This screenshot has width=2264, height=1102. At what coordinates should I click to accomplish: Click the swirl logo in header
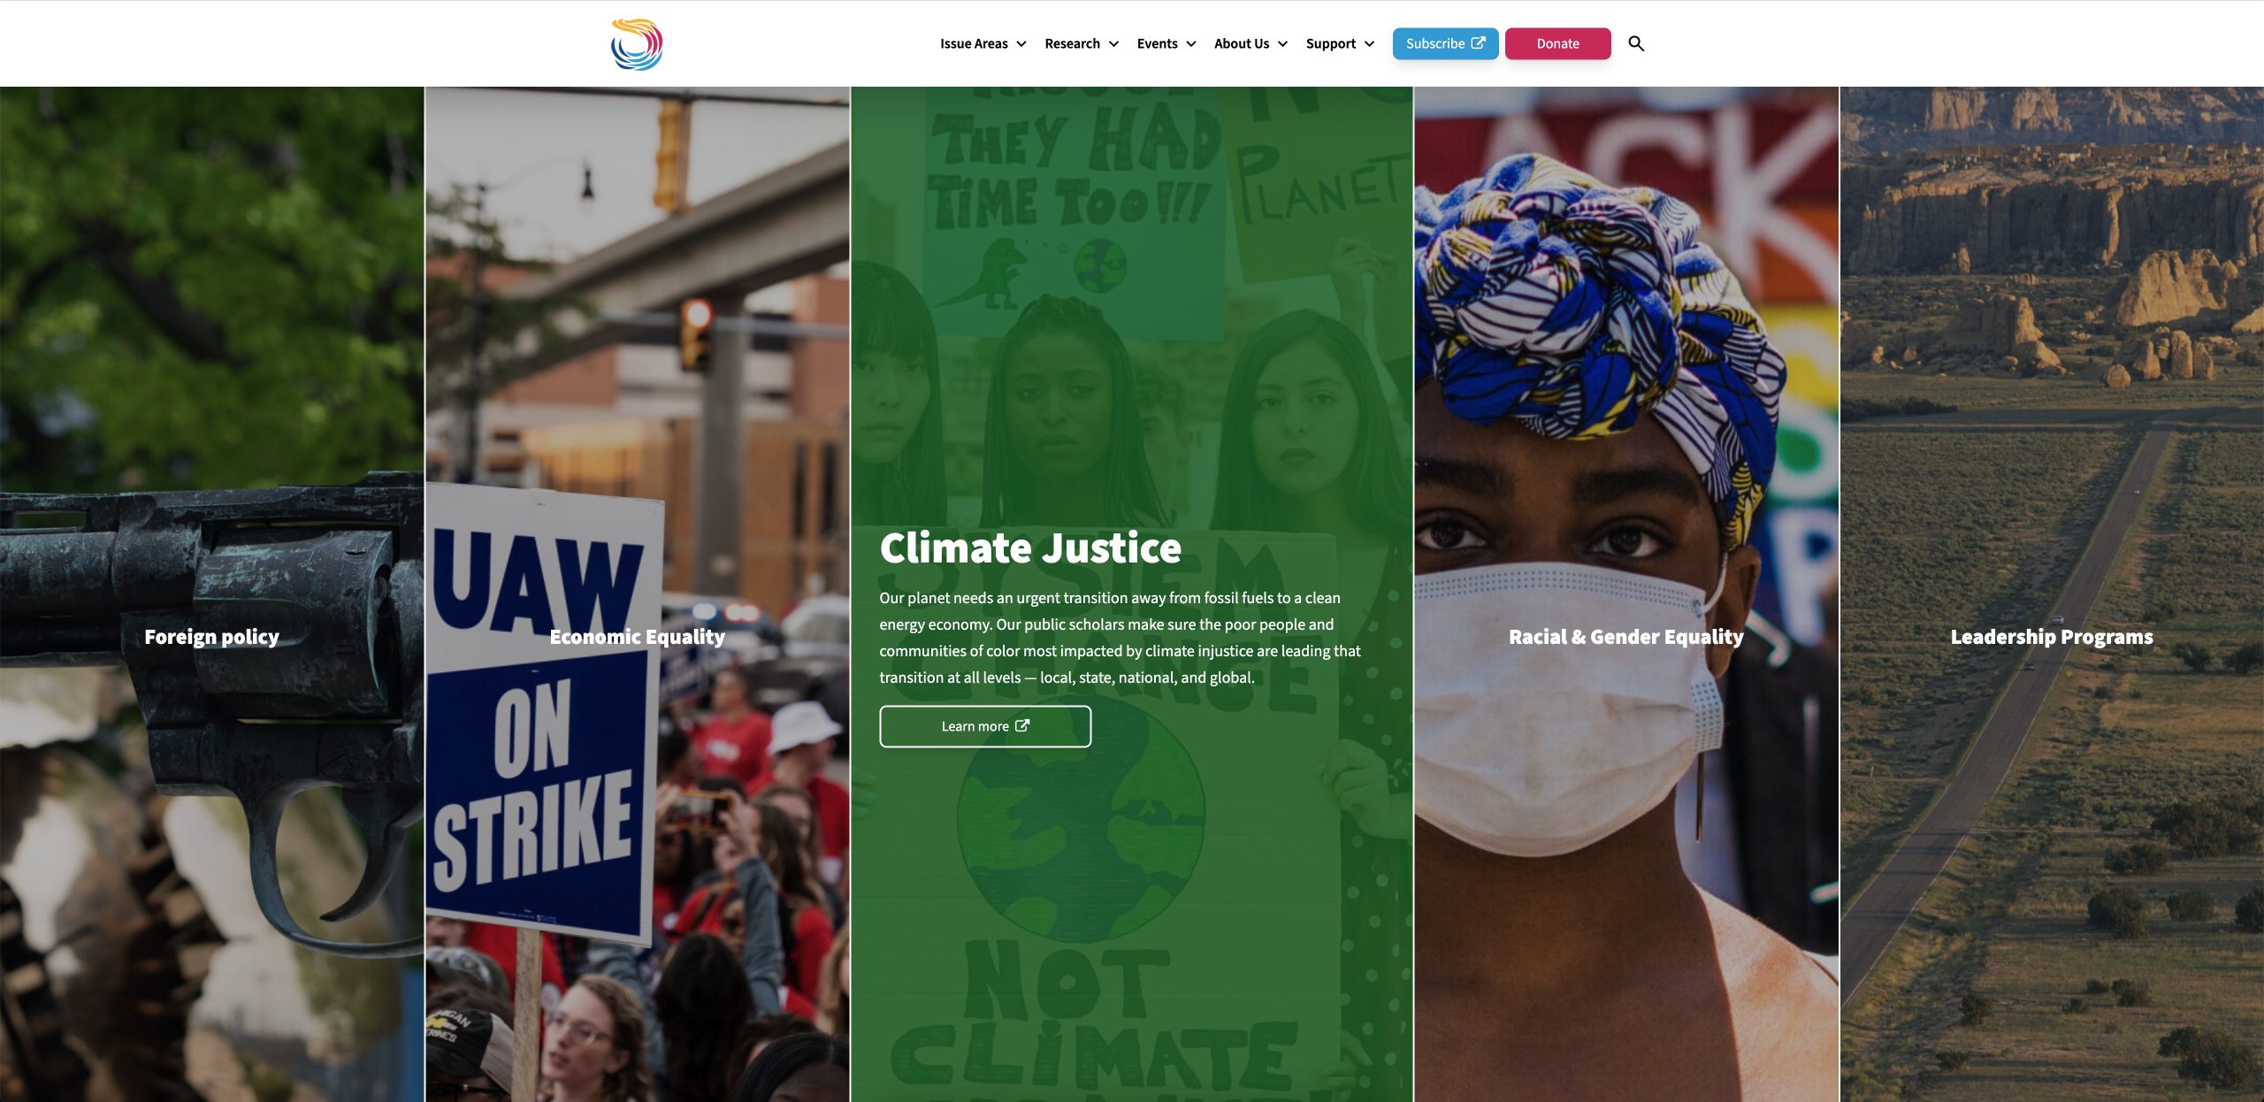[x=636, y=44]
